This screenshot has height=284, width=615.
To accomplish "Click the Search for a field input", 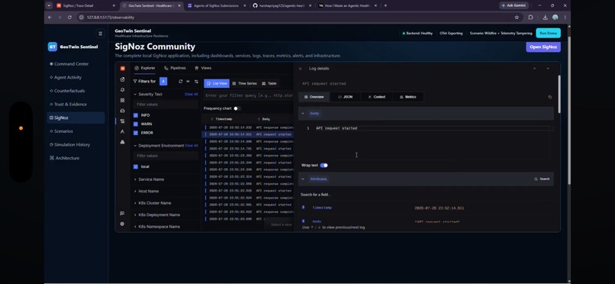I will pyautogui.click(x=426, y=195).
